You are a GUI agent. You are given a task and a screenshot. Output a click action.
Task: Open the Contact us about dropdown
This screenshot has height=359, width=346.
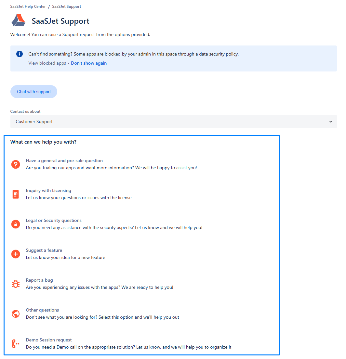(x=173, y=122)
